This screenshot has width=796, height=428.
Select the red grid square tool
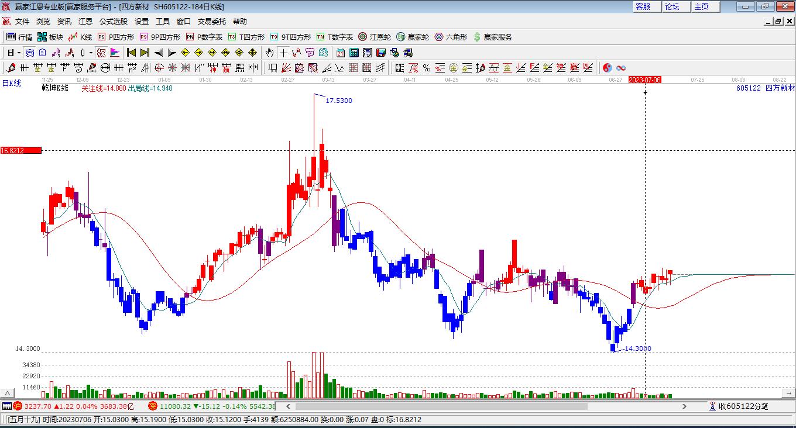[354, 68]
